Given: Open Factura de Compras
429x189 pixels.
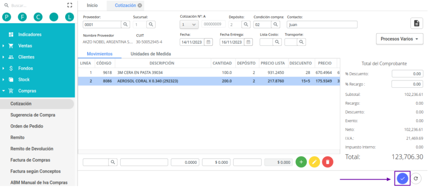Looking at the screenshot, I should (x=31, y=160).
